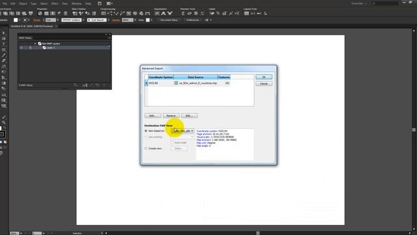Select the Eyedropper tool

[3, 117]
